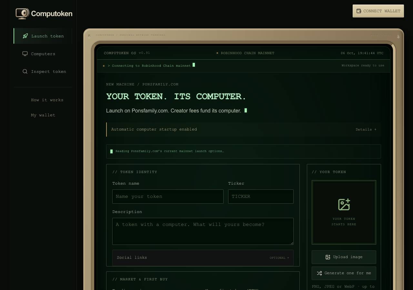
Task: Click the COMPUTOKEN OS v0.91 label
Action: [127, 53]
